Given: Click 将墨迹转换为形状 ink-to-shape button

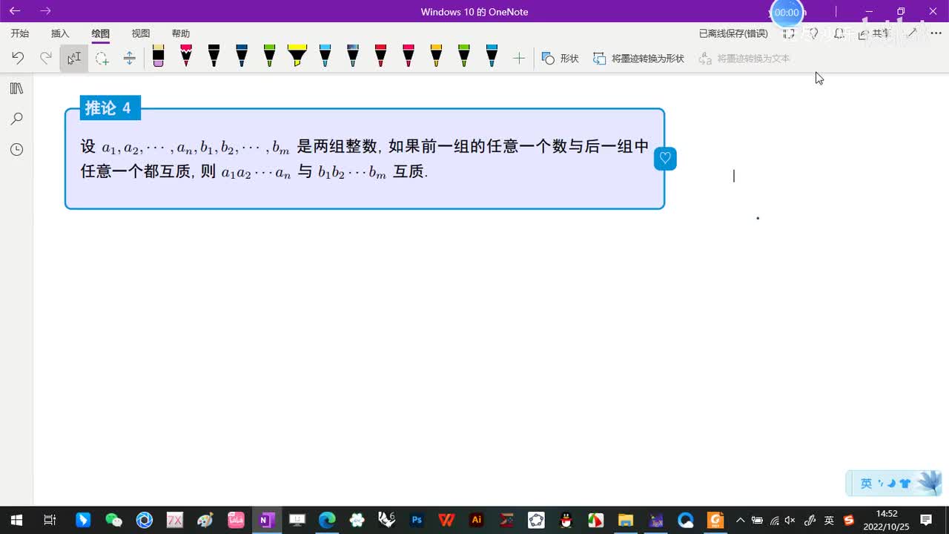Looking at the screenshot, I should tap(638, 58).
